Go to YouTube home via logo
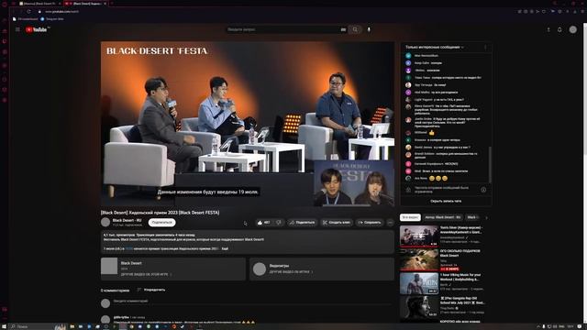Screen dimensions: 587x330 coord(37,29)
